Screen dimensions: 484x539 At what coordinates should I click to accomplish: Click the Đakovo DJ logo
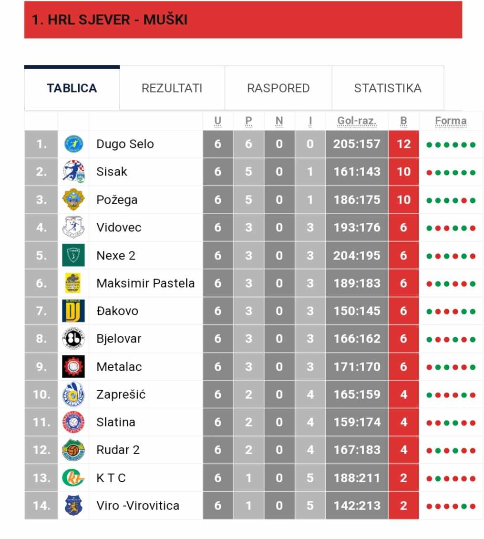click(73, 311)
